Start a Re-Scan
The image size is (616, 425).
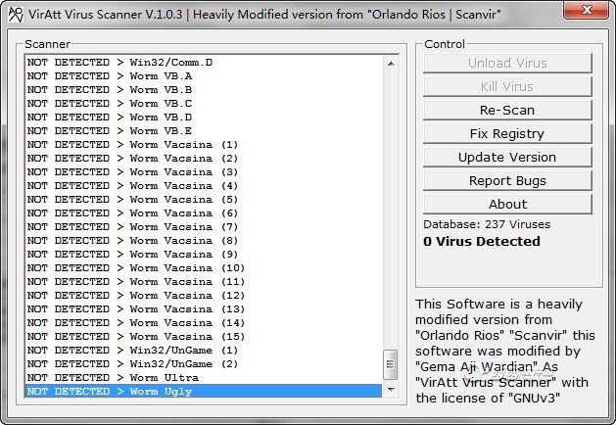[507, 111]
